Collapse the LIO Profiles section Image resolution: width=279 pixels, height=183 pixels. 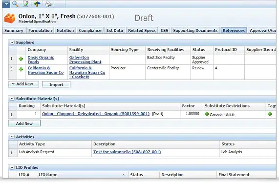12,167
